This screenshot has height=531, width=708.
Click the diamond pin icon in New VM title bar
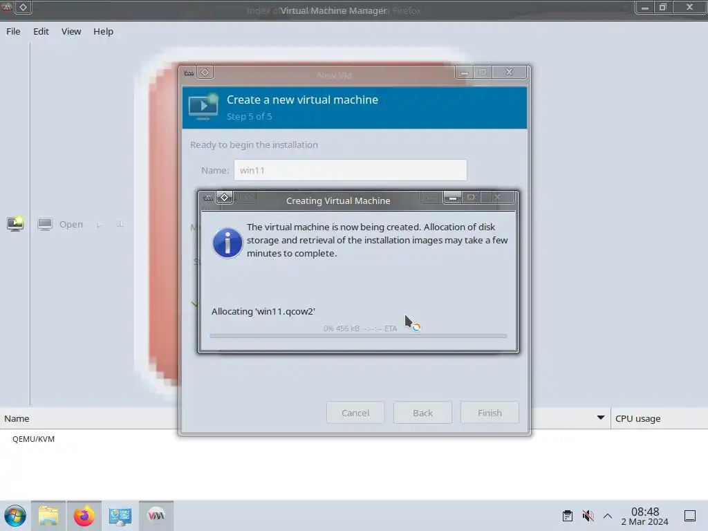click(x=205, y=72)
